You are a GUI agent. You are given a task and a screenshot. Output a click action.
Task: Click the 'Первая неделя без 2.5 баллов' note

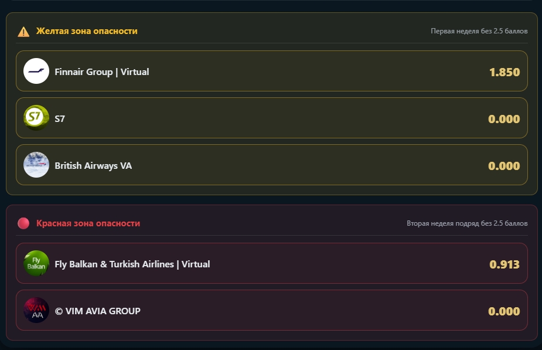[x=479, y=31]
